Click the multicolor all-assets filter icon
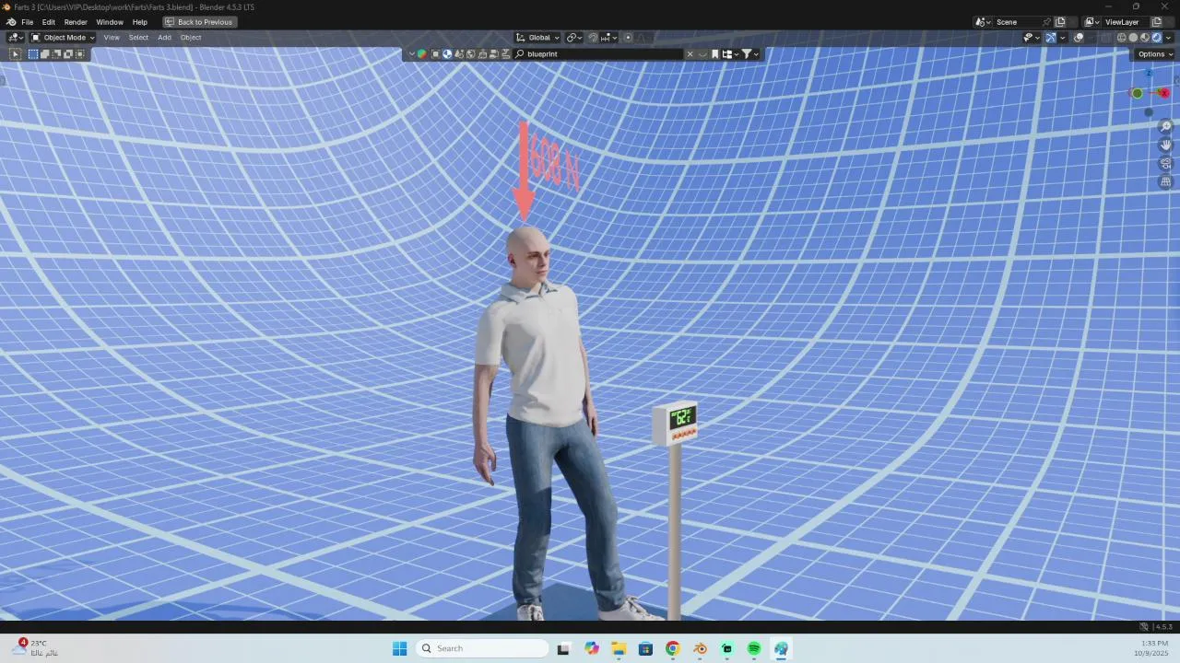 (x=422, y=54)
